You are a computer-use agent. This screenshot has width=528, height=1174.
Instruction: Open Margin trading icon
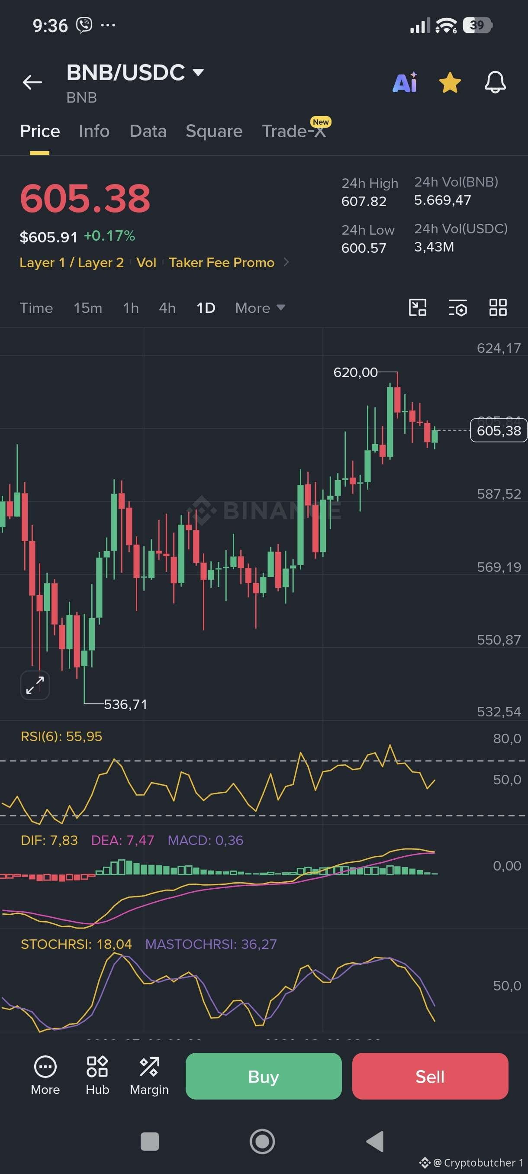pyautogui.click(x=149, y=1076)
